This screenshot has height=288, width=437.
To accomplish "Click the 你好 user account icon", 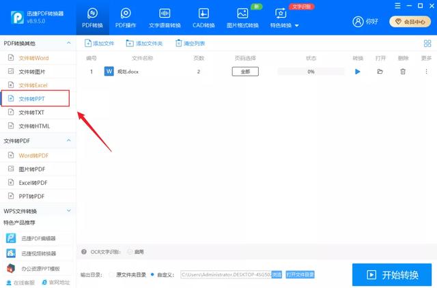I will coord(358,21).
